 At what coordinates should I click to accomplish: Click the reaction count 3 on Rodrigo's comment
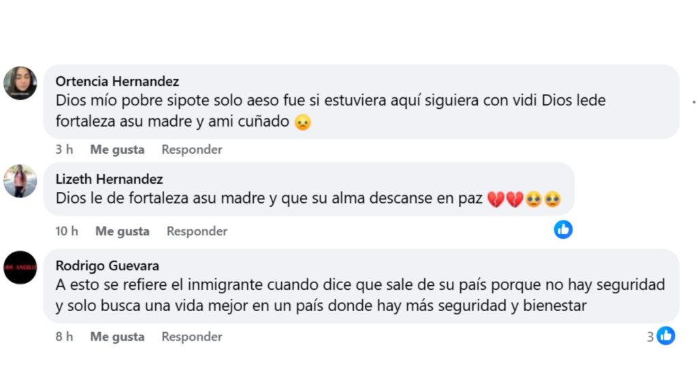click(652, 335)
